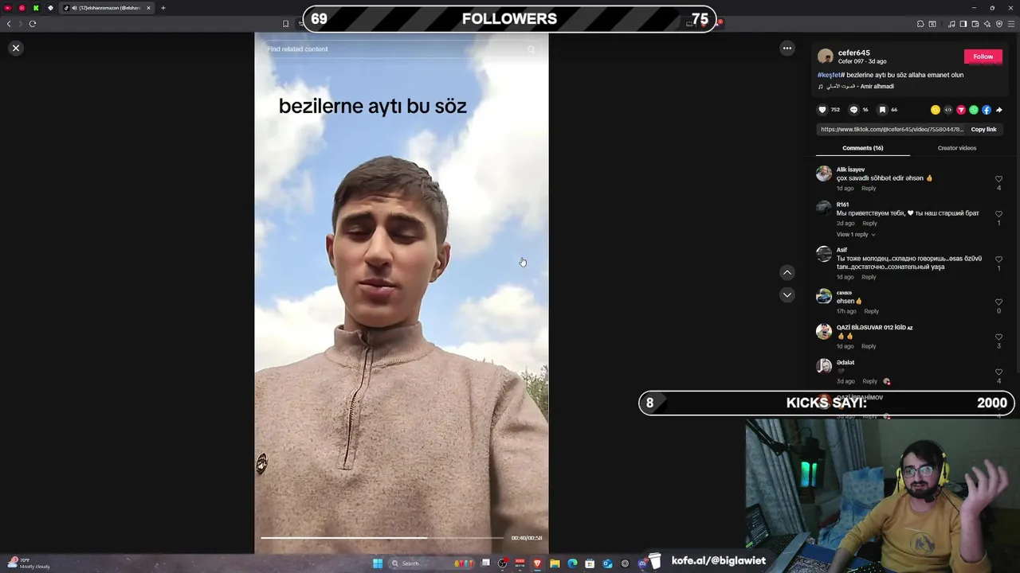Switch to the pinned Kick tab
The height and width of the screenshot is (573, 1020).
point(36,8)
